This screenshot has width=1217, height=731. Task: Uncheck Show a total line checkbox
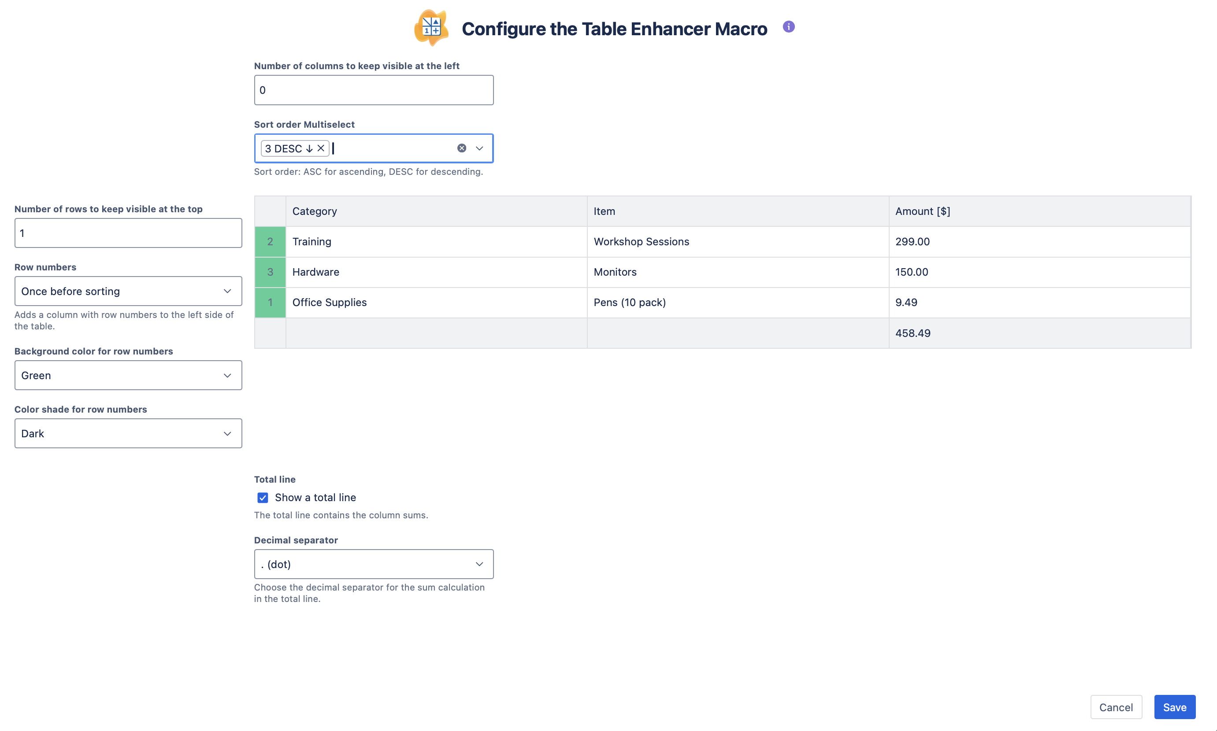click(x=263, y=498)
